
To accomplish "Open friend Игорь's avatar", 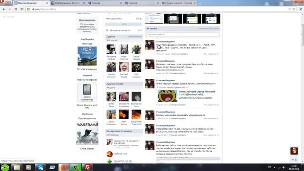I will 123,49.
